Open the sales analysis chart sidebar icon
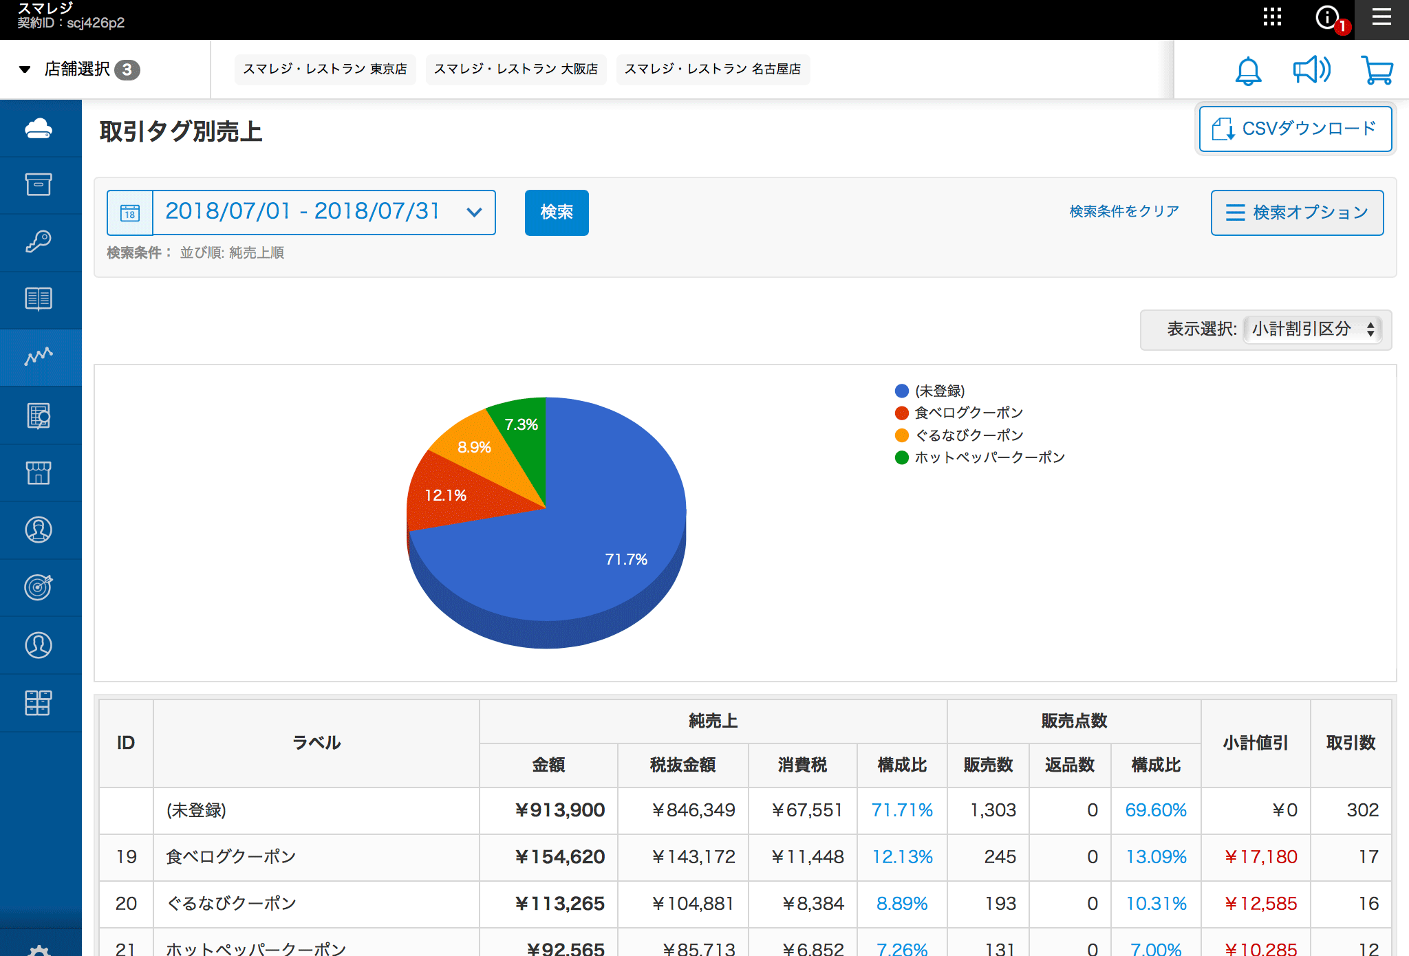The height and width of the screenshot is (956, 1409). (39, 356)
